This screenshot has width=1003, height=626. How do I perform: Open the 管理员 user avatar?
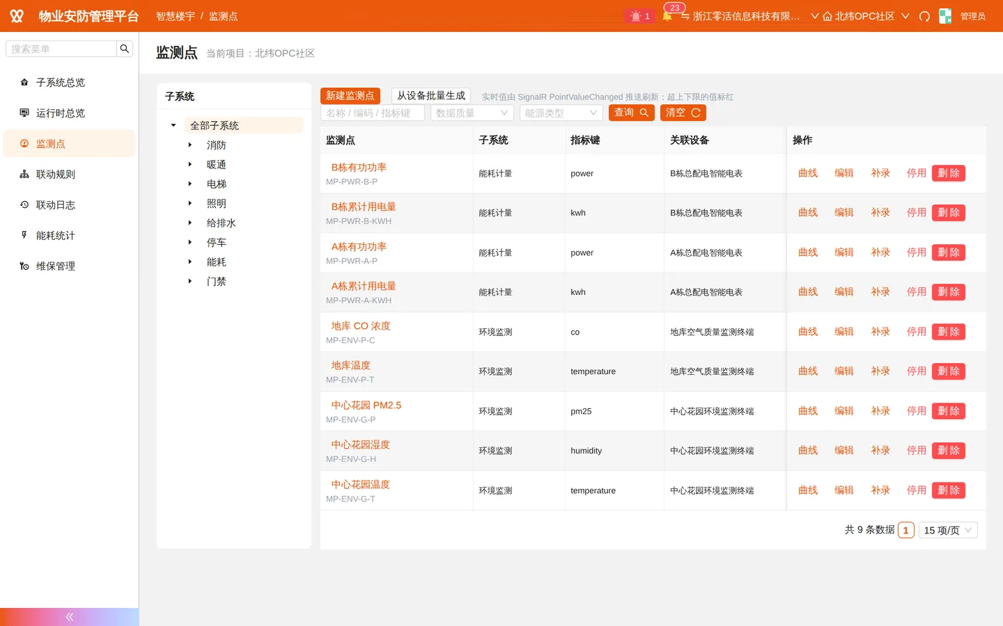pyautogui.click(x=945, y=16)
